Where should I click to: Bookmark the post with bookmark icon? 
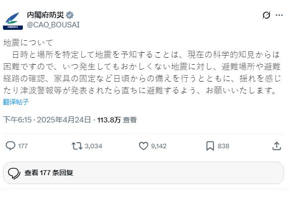(x=210, y=146)
